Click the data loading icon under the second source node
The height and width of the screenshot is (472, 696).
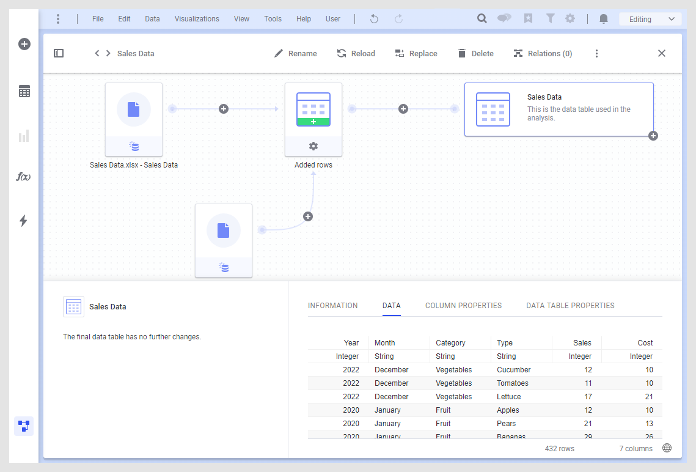(224, 267)
